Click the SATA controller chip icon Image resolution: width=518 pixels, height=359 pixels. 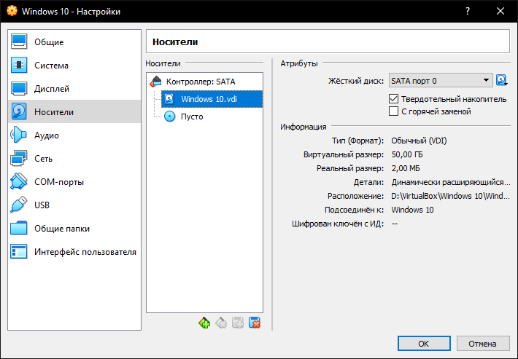pos(155,82)
